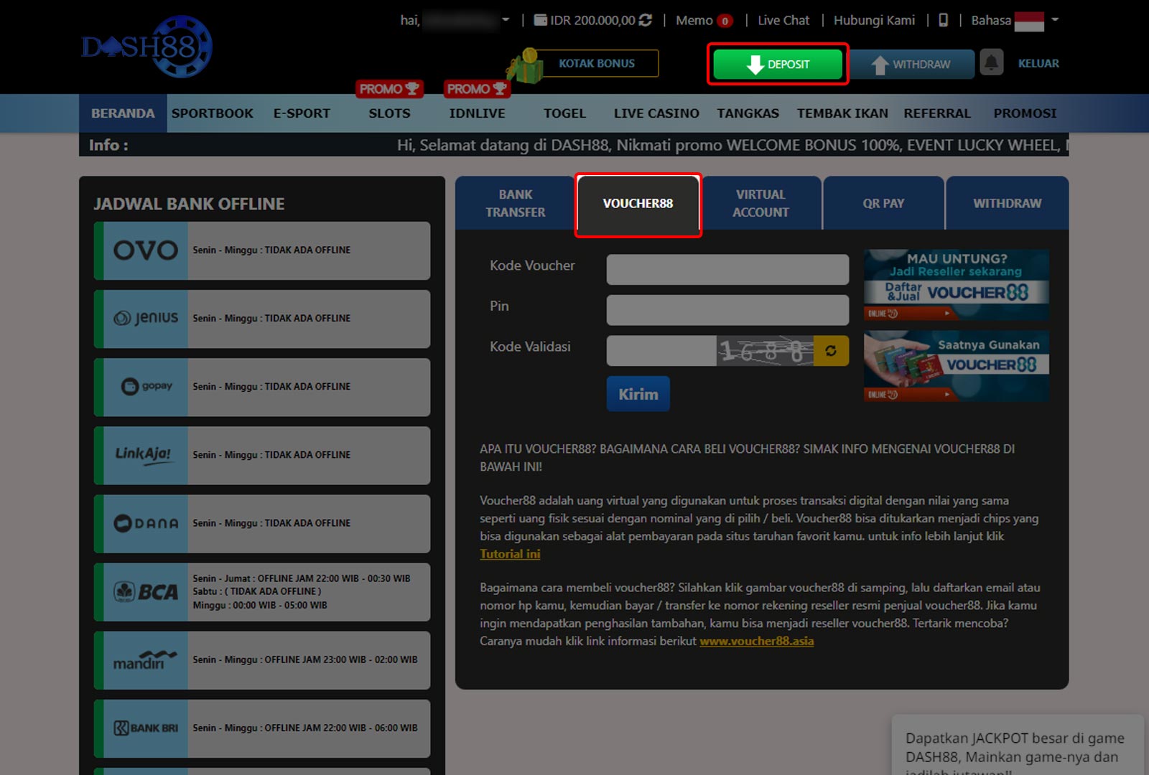Open the Kotak Bonus gift box
1149x775 pixels.
pos(525,66)
